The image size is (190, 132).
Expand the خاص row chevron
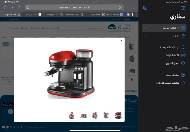tap(145, 36)
